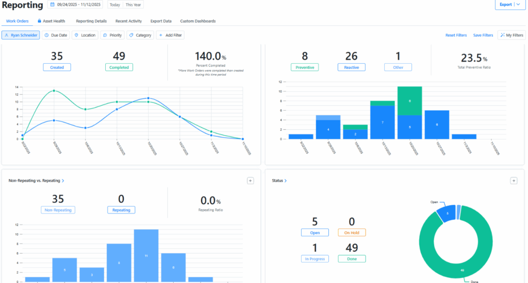Click the pin icon on Location filter
The width and height of the screenshot is (528, 283).
(77, 36)
